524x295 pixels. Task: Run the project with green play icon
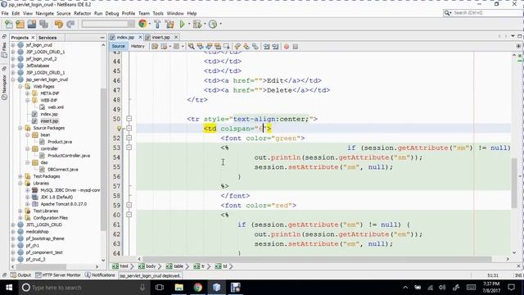pyautogui.click(x=182, y=24)
